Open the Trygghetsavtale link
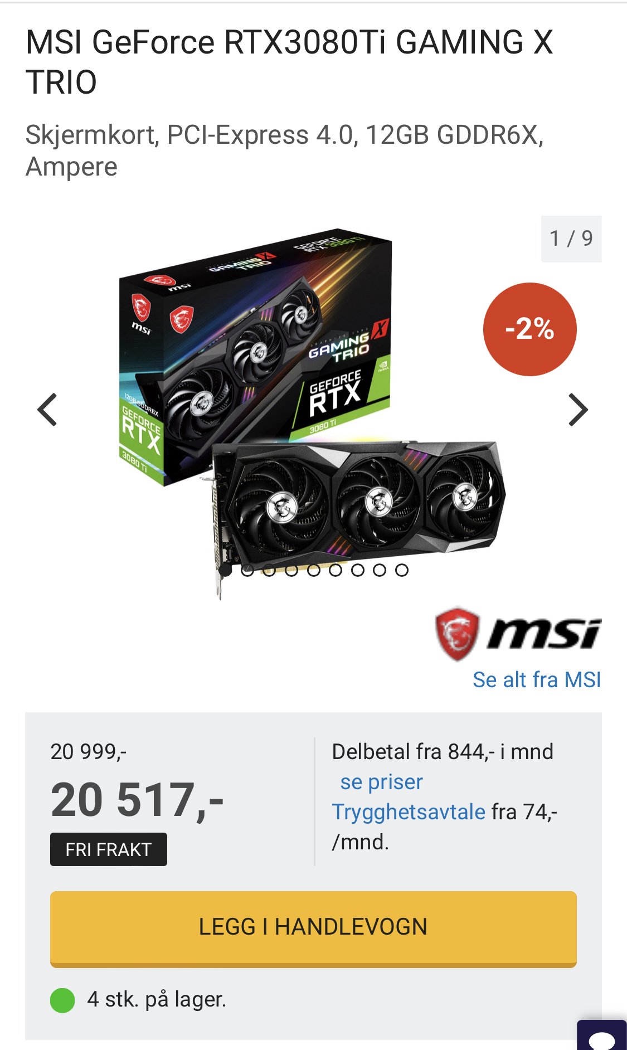 [x=409, y=812]
